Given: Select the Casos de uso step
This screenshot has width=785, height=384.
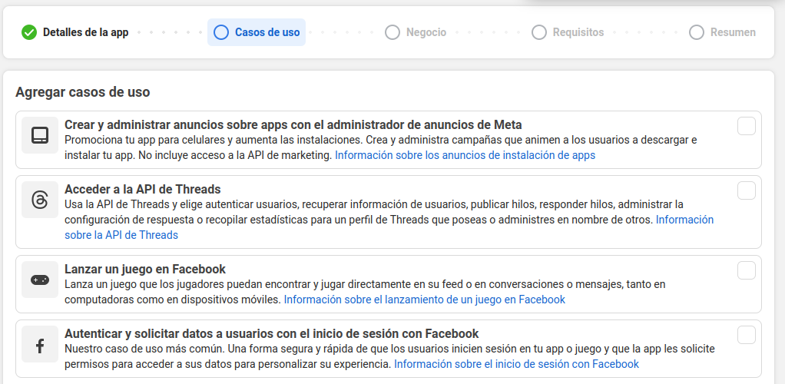Looking at the screenshot, I should (257, 32).
